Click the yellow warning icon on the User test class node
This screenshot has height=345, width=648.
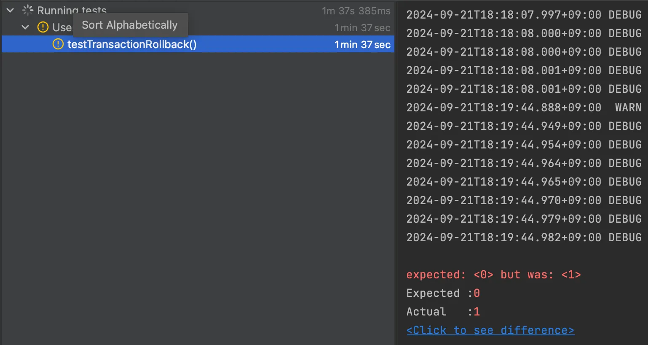tap(43, 27)
